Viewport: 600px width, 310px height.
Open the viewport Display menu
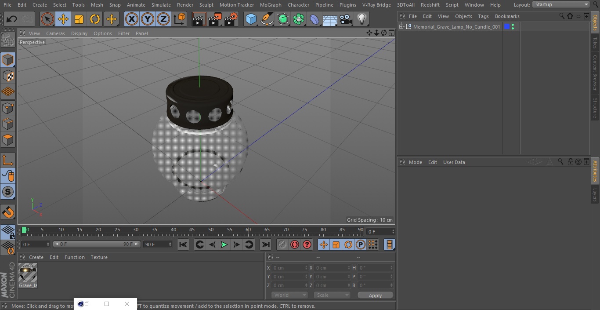(79, 33)
